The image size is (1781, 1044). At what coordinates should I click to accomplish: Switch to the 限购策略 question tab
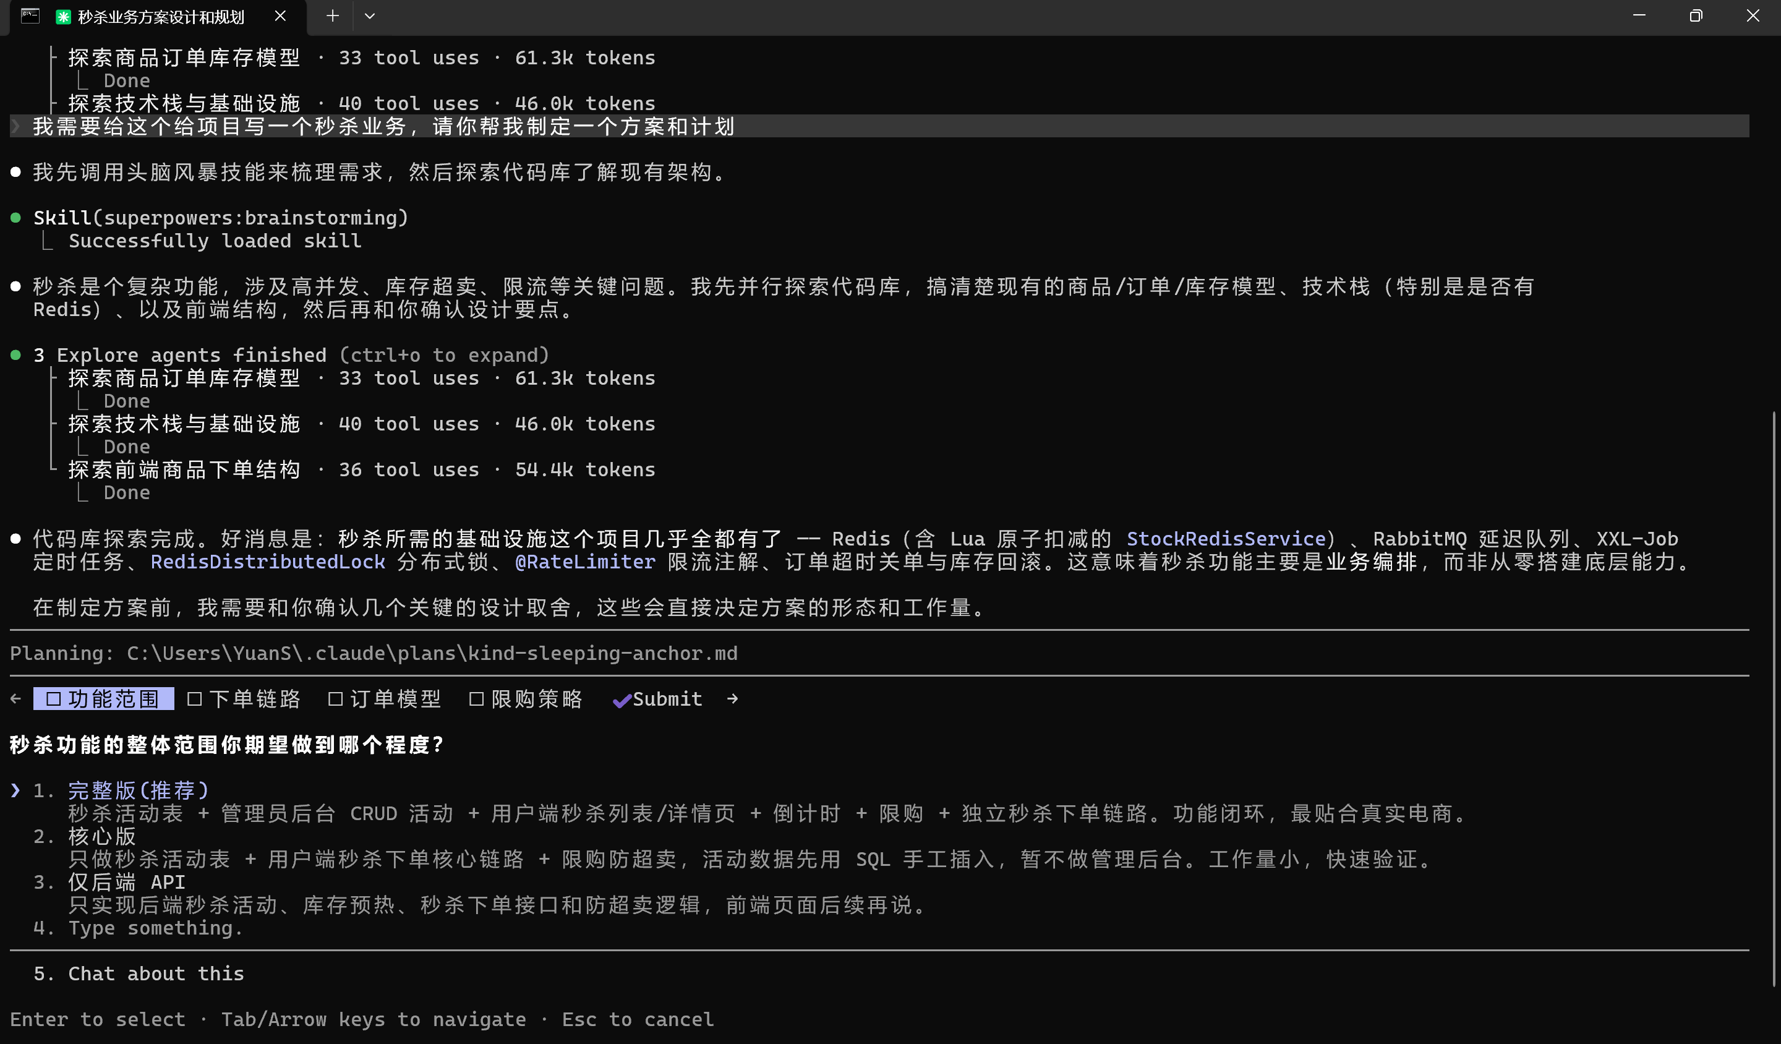(526, 699)
